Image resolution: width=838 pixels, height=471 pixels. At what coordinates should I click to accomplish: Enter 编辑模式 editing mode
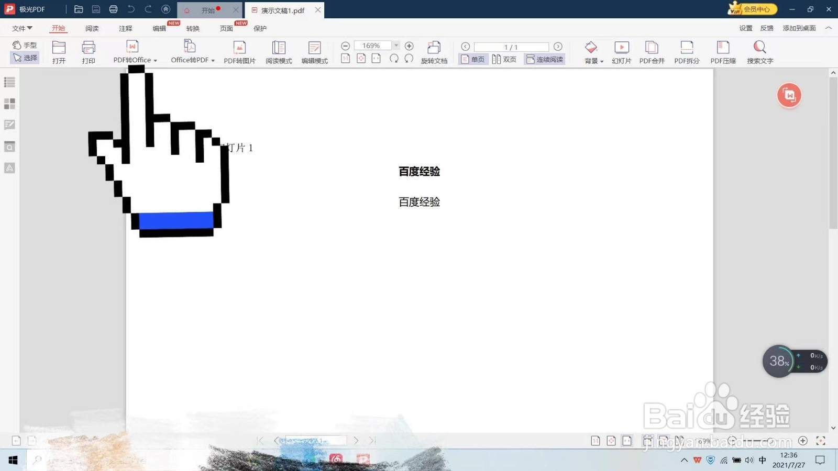click(314, 52)
